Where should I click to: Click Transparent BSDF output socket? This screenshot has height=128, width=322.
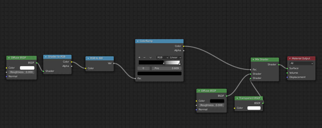pyautogui.click(x=263, y=103)
